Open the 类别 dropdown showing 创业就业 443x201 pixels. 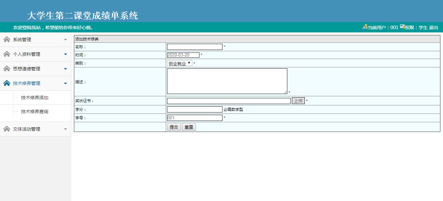[x=180, y=63]
